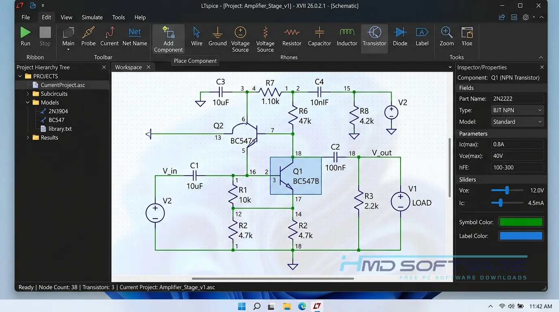
Task: Open the Simulate menu
Action: (x=92, y=17)
